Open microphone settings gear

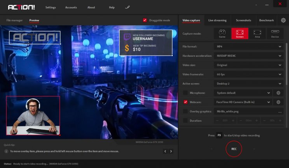click(278, 93)
